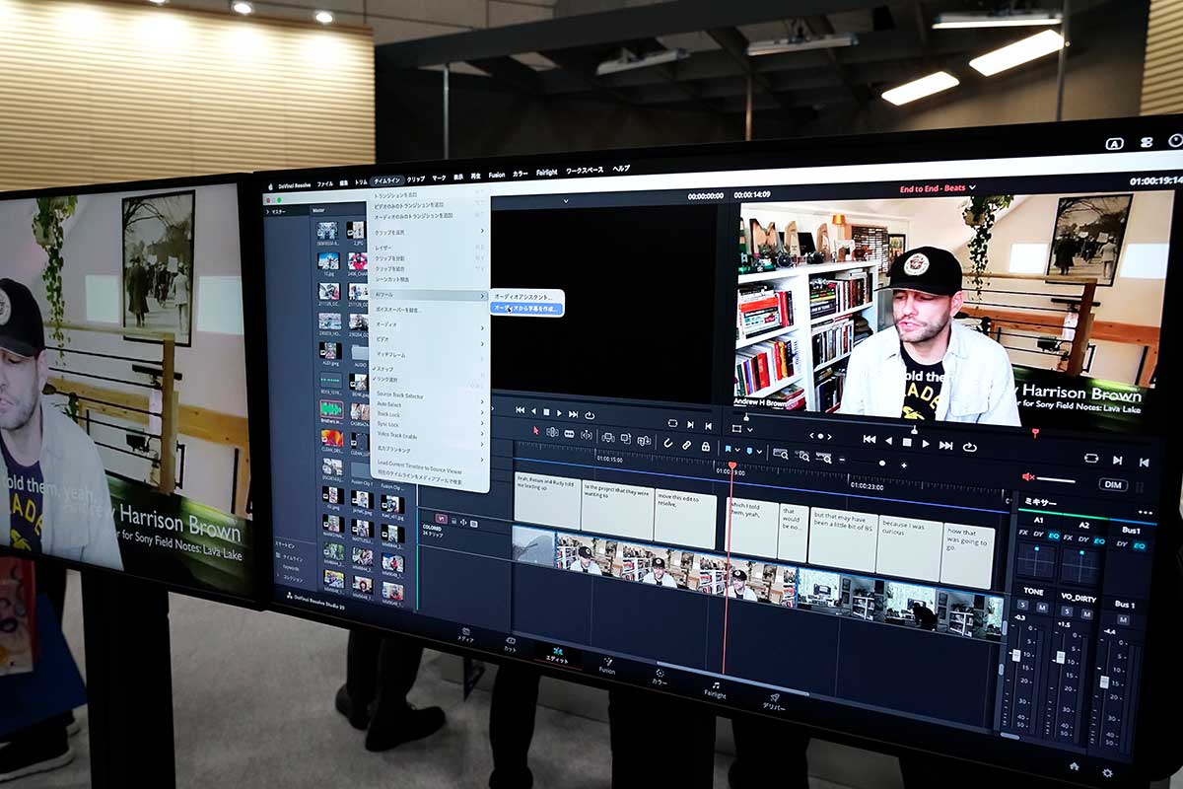Choose the highlighted create-subtitles-from-audio submenu item
Viewport: 1183px width, 789px height.
pyautogui.click(x=526, y=309)
